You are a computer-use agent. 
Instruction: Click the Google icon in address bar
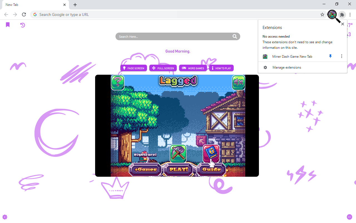[35, 14]
